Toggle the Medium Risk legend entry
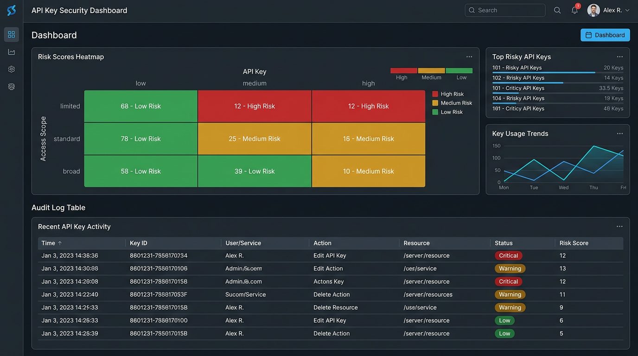Screen dimensions: 638x356 pos(452,103)
